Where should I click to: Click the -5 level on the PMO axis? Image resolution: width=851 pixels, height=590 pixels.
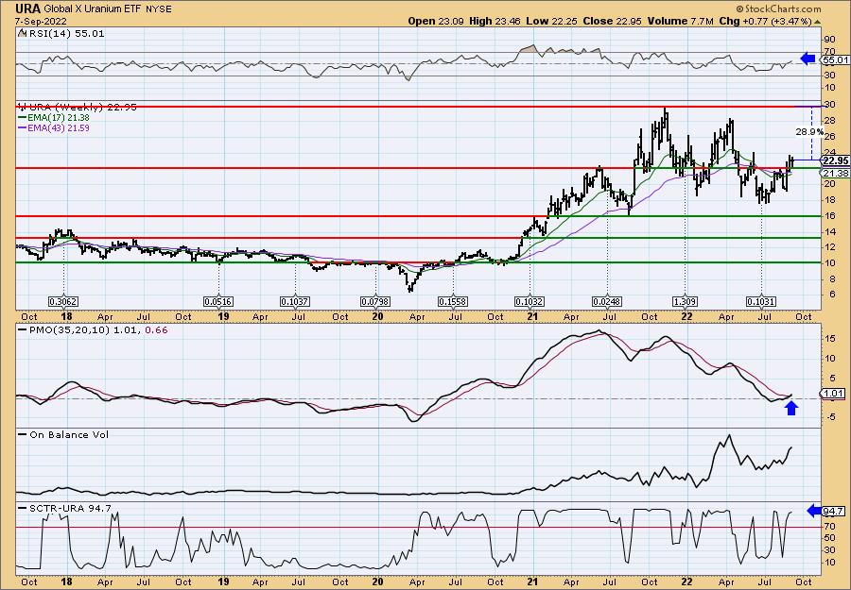point(829,416)
